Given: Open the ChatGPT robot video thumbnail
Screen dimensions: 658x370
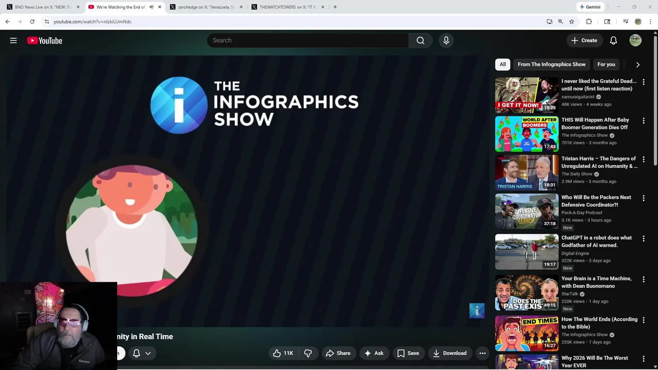Looking at the screenshot, I should [x=526, y=252].
